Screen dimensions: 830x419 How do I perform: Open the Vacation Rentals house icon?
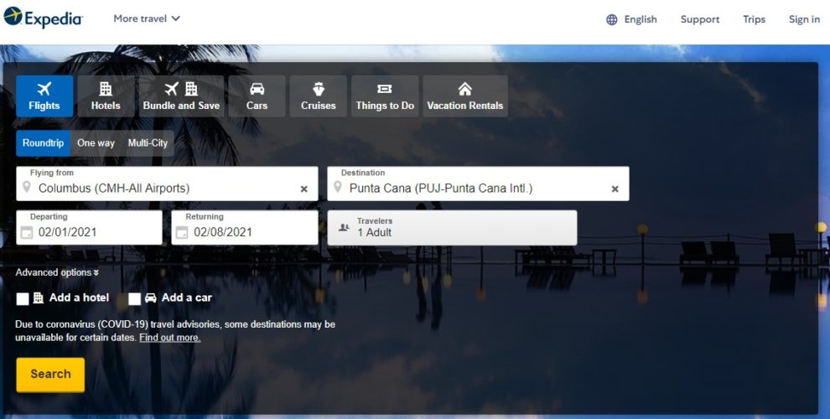464,89
